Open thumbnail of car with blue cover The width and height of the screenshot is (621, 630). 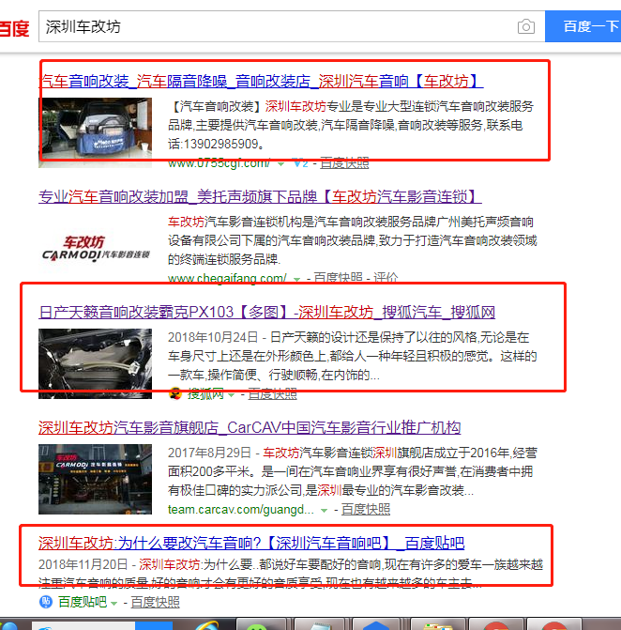(x=95, y=132)
